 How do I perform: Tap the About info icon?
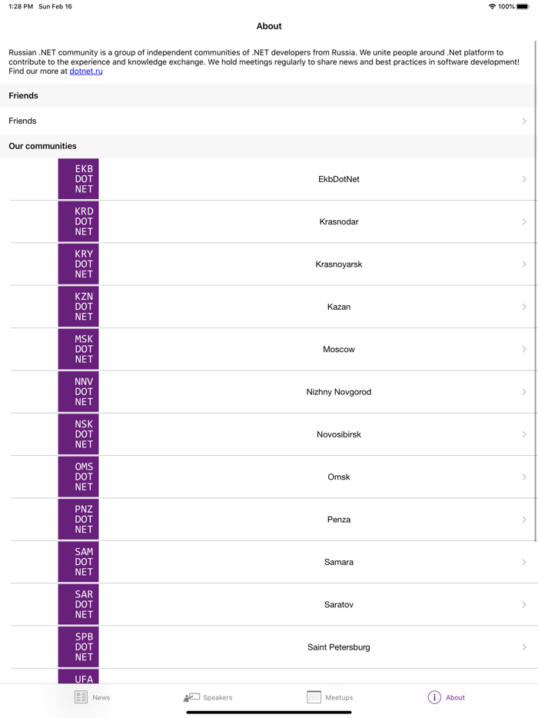click(x=434, y=697)
